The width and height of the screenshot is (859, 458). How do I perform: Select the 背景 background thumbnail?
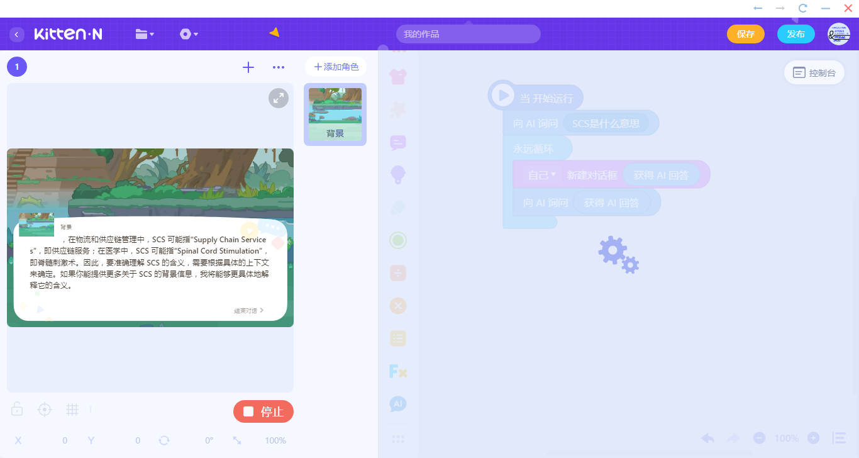click(335, 114)
